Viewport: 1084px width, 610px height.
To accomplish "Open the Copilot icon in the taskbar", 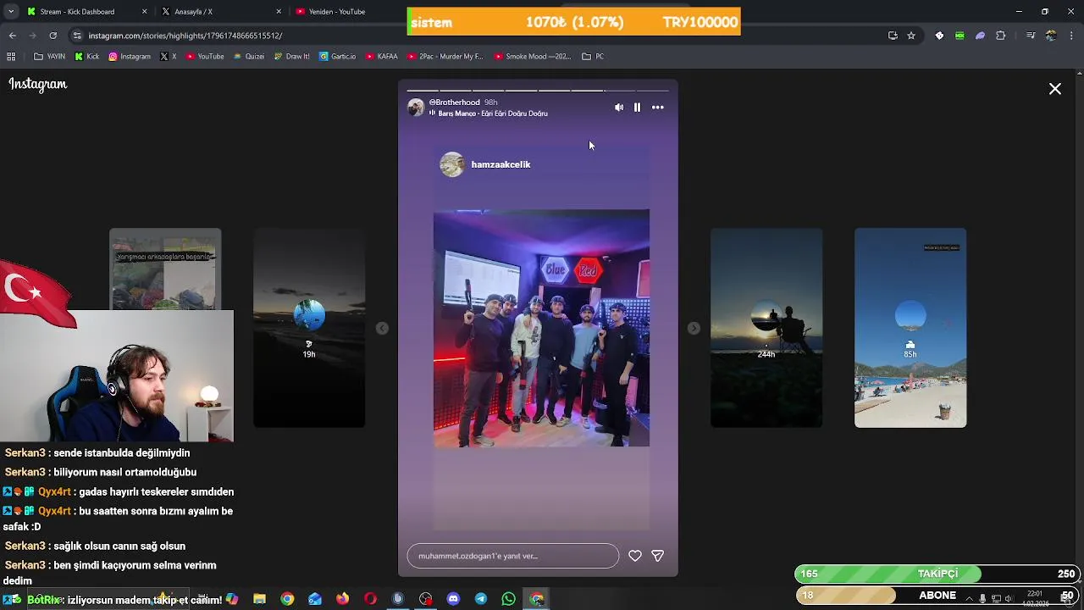I will (x=232, y=599).
